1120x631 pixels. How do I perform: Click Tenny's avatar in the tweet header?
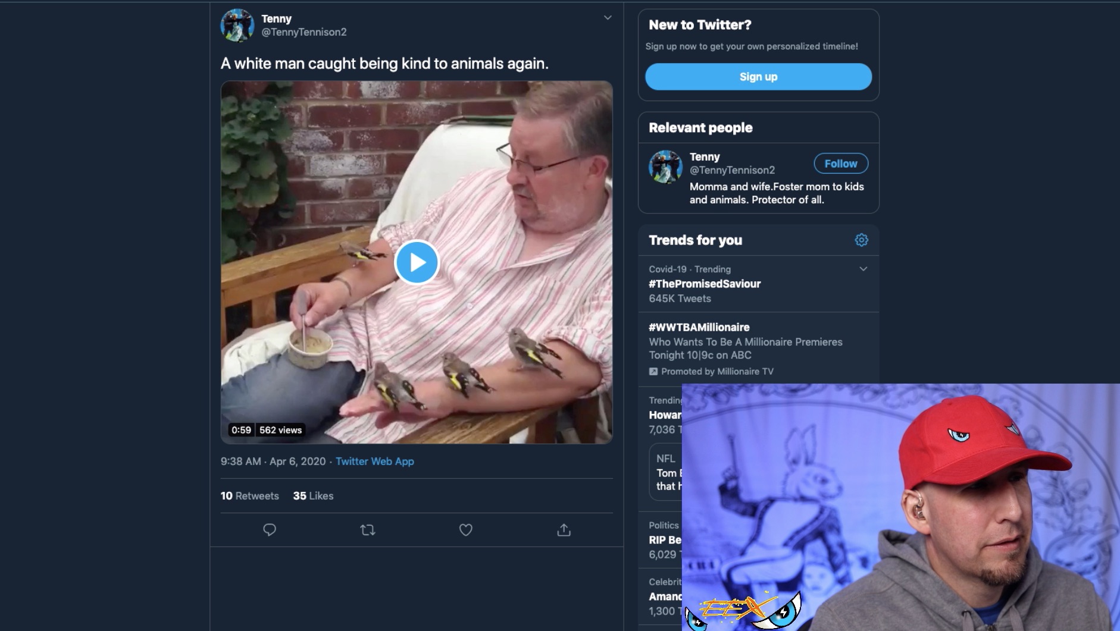point(237,26)
